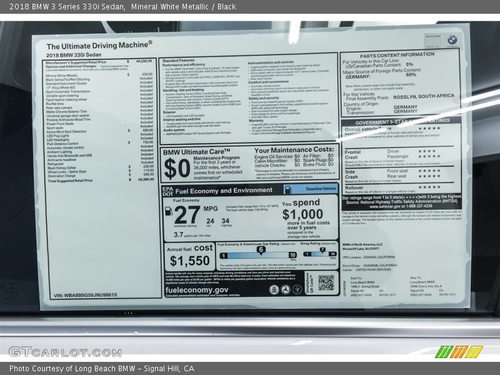The height and width of the screenshot is (375, 500).
Task: Click 'Manufacturer's Suggested Retail Price' line
Action: 99,61
